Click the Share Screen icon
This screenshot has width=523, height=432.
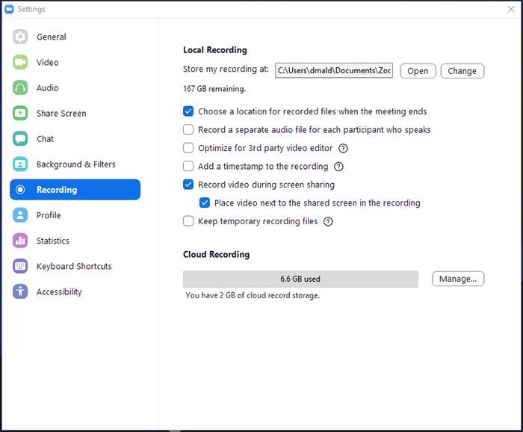coord(20,113)
